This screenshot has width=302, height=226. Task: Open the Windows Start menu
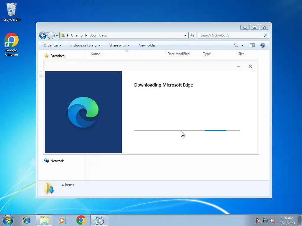click(8, 220)
